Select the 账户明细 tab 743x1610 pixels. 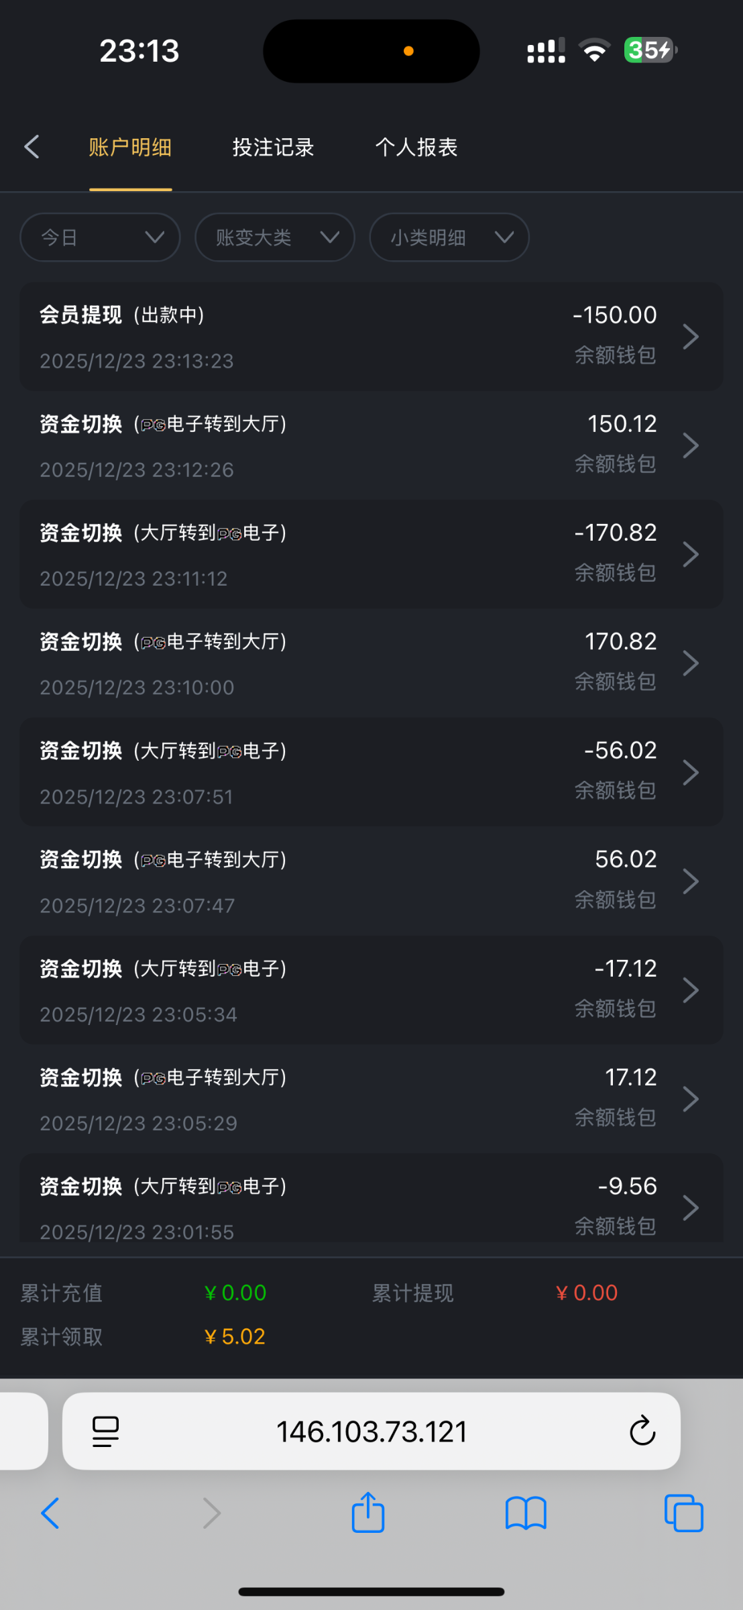click(130, 147)
